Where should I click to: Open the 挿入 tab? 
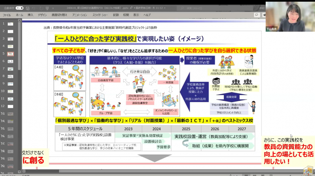pos(30,15)
